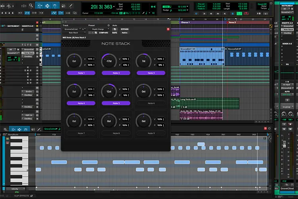298x199 pixels.
Task: Open the velocity lane view dropdown
Action: pos(15,189)
